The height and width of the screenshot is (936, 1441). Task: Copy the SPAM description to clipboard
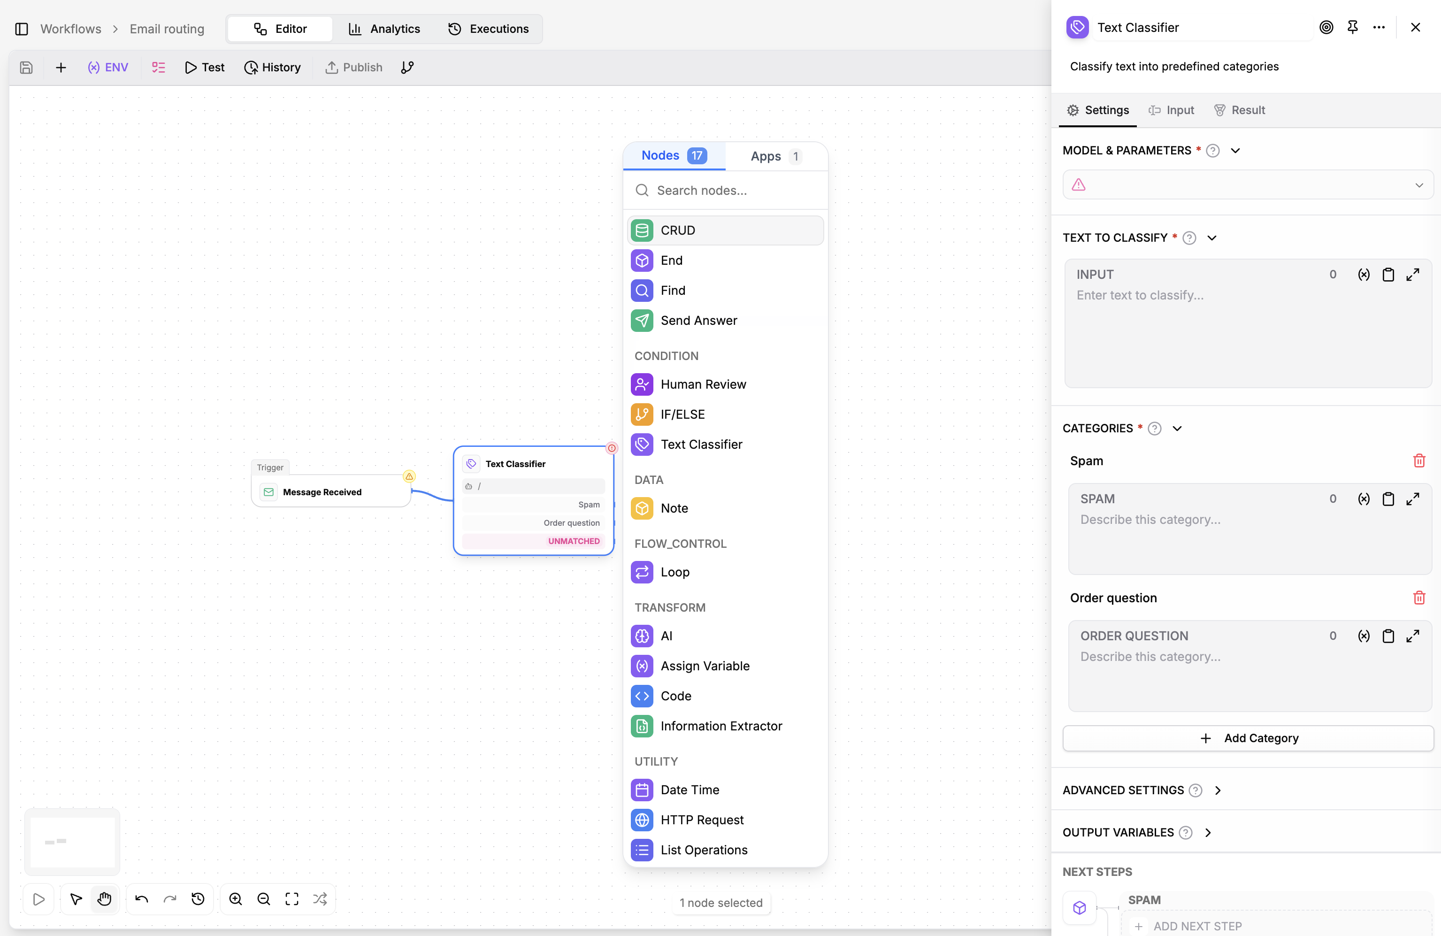pyautogui.click(x=1388, y=498)
